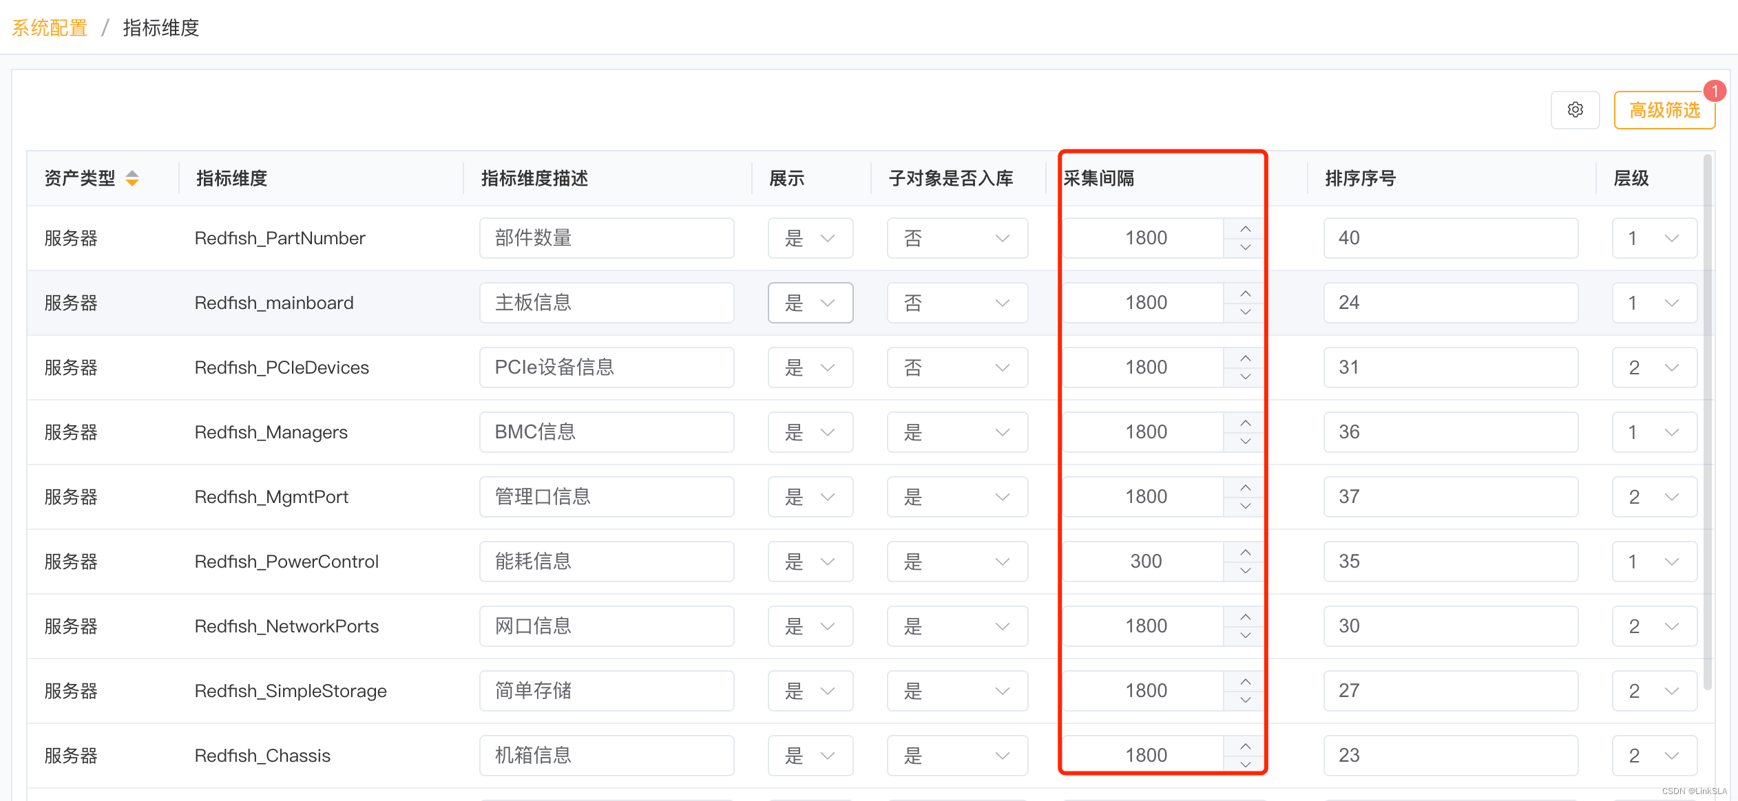Go to 系统配置 breadcrumb
The image size is (1738, 801).
[50, 28]
